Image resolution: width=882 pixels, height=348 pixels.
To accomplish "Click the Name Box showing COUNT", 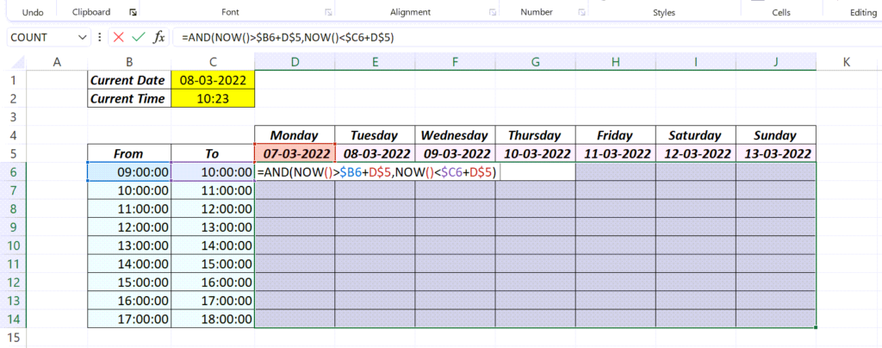I will click(x=42, y=38).
